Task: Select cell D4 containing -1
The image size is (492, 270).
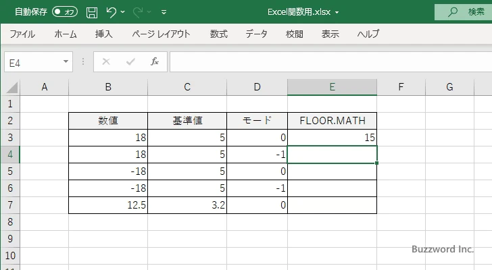Action: pos(257,155)
